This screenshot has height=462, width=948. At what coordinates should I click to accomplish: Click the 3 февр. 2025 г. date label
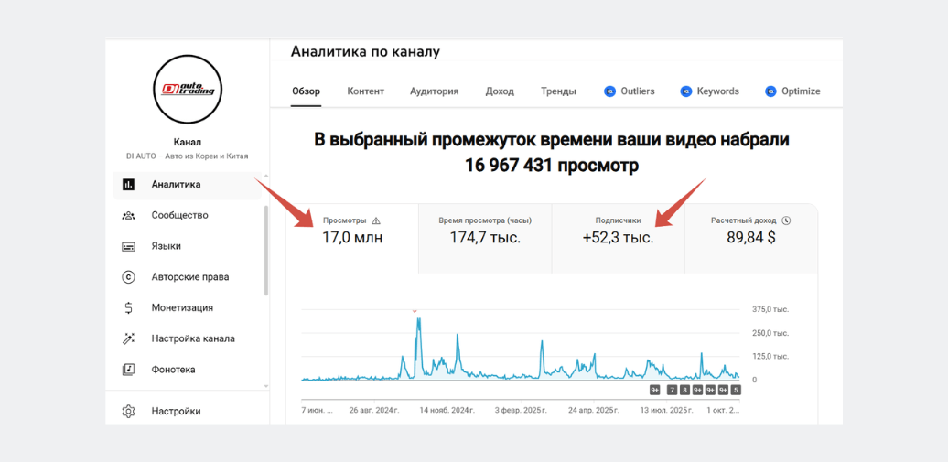click(x=521, y=410)
